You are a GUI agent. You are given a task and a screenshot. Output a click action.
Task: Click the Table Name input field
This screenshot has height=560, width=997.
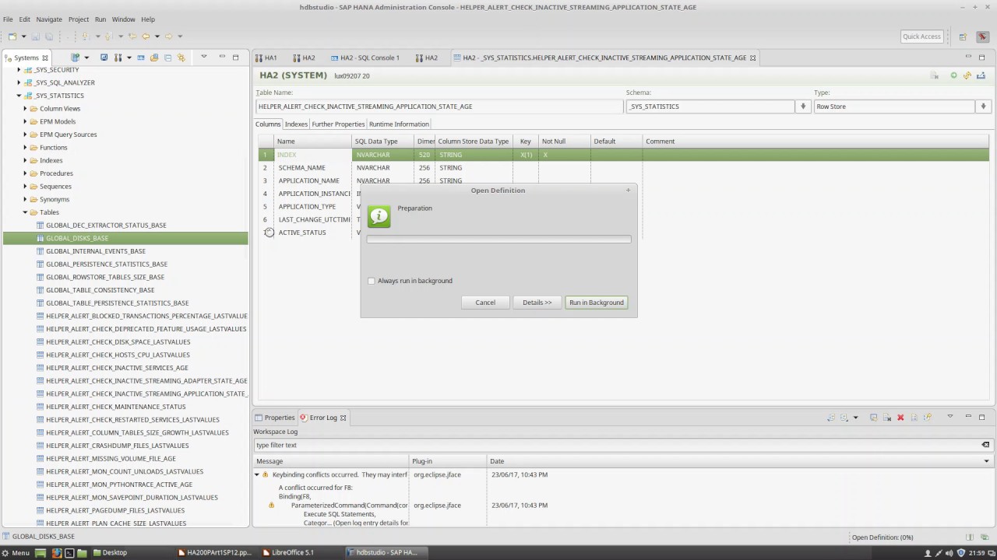[439, 107]
